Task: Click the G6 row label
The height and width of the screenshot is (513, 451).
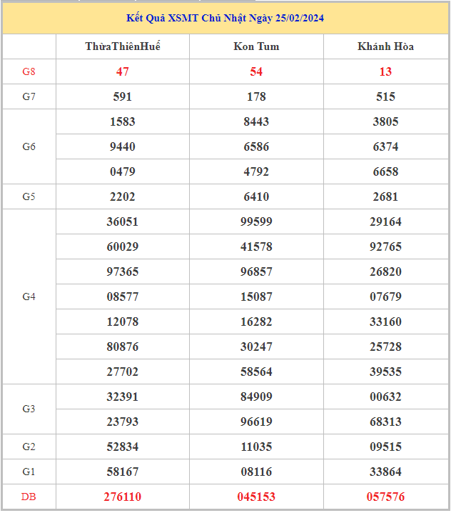Action: pos(29,146)
